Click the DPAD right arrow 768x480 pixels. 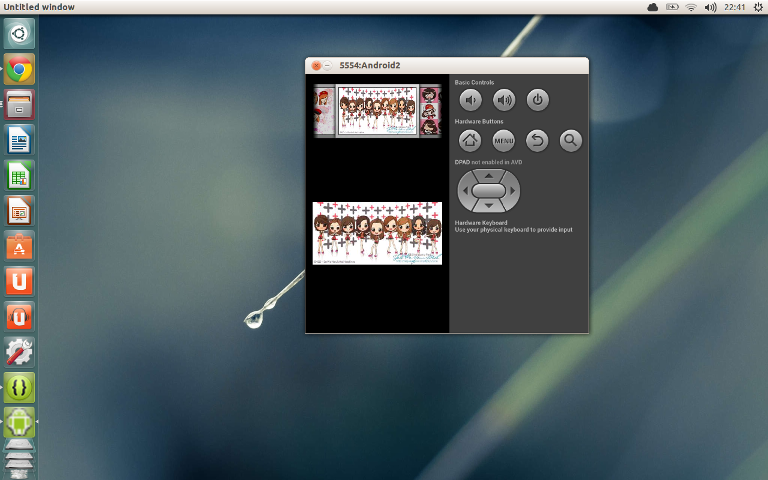coord(513,191)
